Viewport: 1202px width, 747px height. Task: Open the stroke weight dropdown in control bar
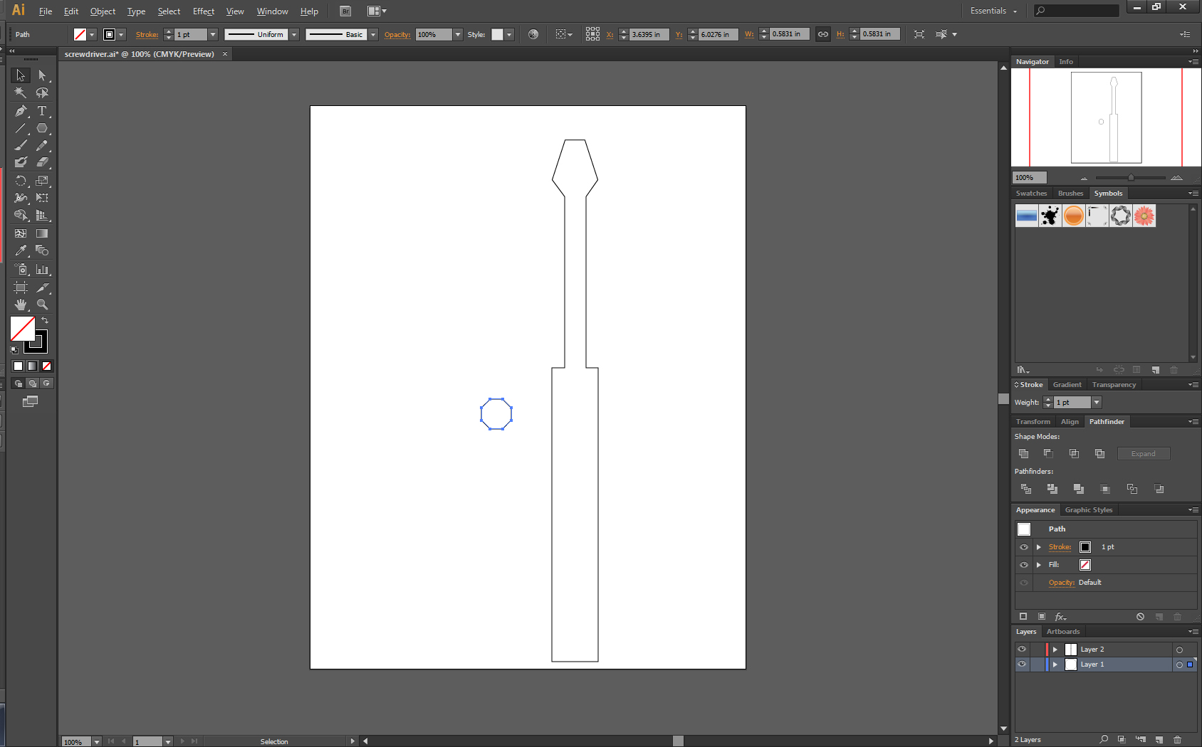coord(212,34)
